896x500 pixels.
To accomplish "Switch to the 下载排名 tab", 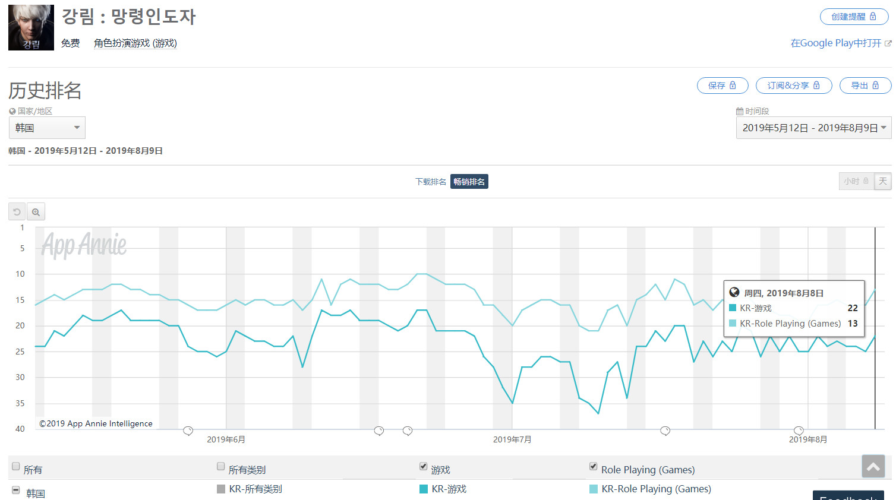I will [x=430, y=182].
